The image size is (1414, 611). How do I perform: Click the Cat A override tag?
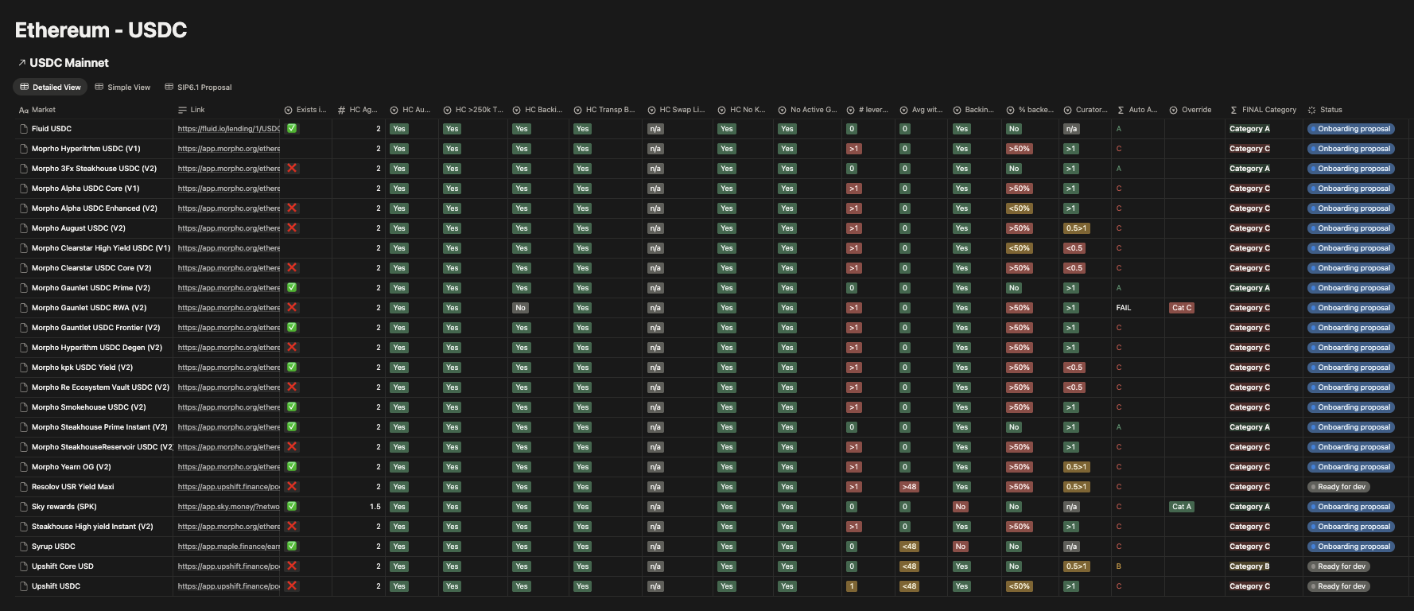point(1182,507)
